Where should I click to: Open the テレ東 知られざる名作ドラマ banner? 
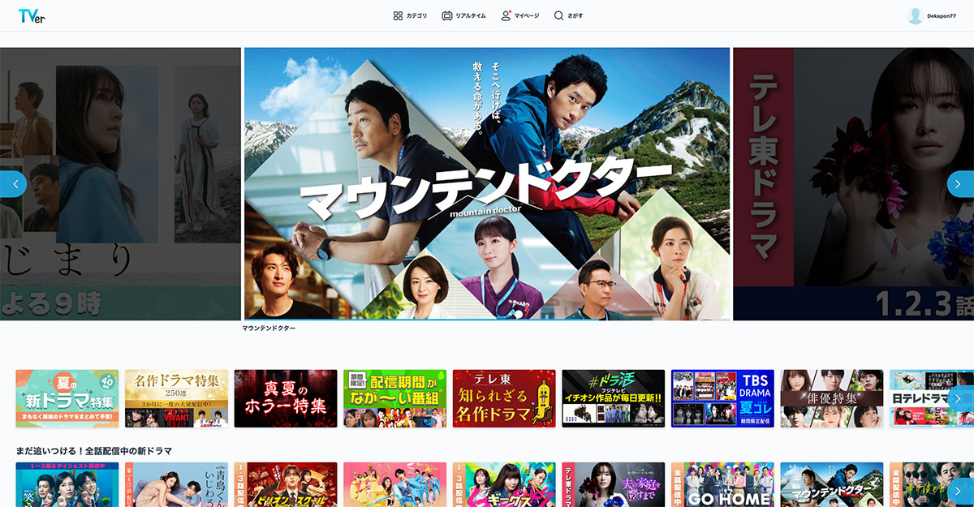[504, 398]
